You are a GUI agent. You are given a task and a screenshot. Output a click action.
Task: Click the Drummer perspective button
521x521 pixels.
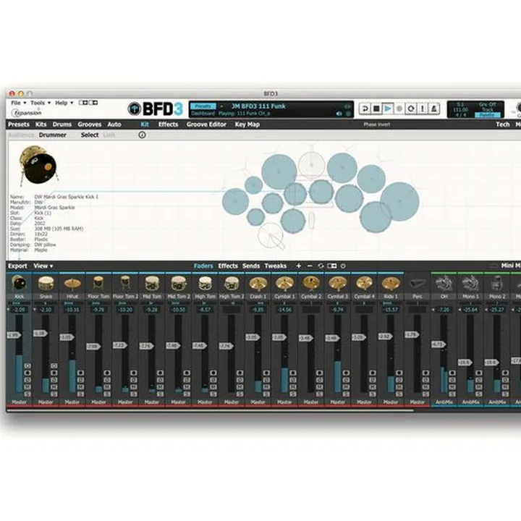pyautogui.click(x=53, y=135)
